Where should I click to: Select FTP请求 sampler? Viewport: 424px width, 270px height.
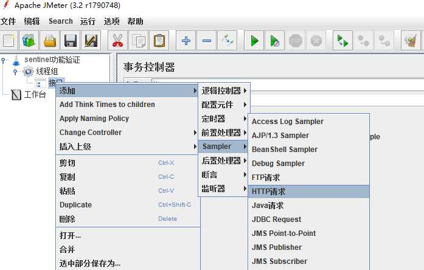click(x=309, y=178)
